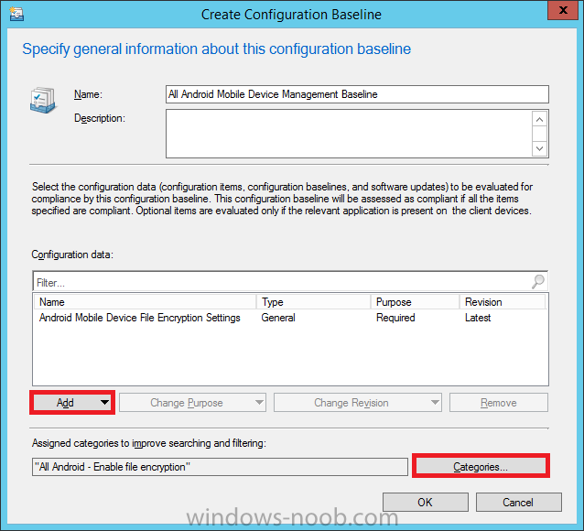
Task: Click inside the Description text area
Action: [x=349, y=134]
